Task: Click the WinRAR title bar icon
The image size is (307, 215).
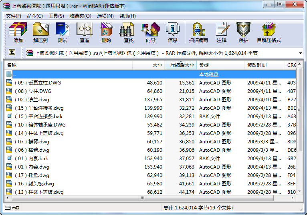Action: 6,6
